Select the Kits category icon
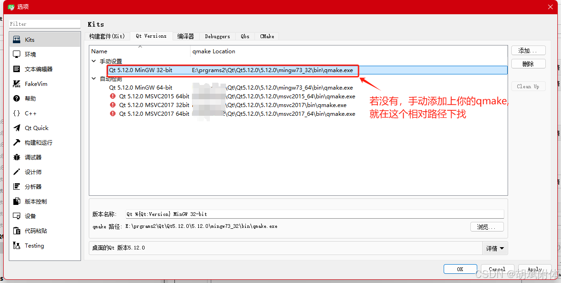This screenshot has width=561, height=283. pos(17,40)
